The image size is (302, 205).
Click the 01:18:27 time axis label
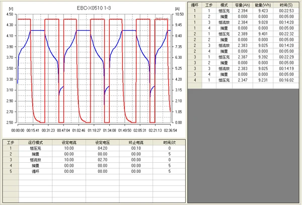point(94,130)
